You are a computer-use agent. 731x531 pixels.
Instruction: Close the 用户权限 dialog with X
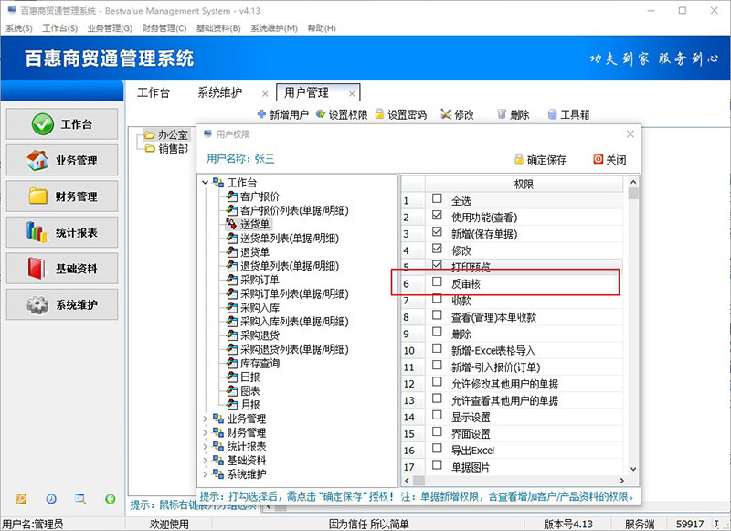coord(630,134)
